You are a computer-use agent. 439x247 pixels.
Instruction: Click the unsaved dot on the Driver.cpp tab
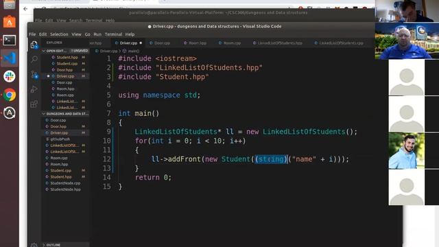pos(141,43)
